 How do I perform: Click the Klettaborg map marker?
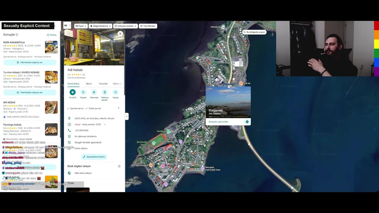point(223,27)
